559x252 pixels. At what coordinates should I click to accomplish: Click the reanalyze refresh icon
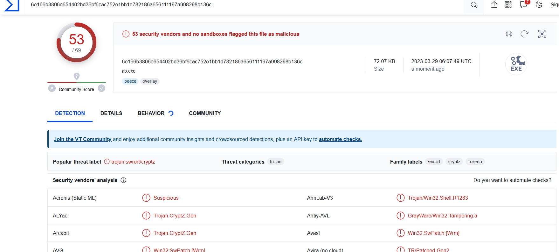click(x=525, y=34)
